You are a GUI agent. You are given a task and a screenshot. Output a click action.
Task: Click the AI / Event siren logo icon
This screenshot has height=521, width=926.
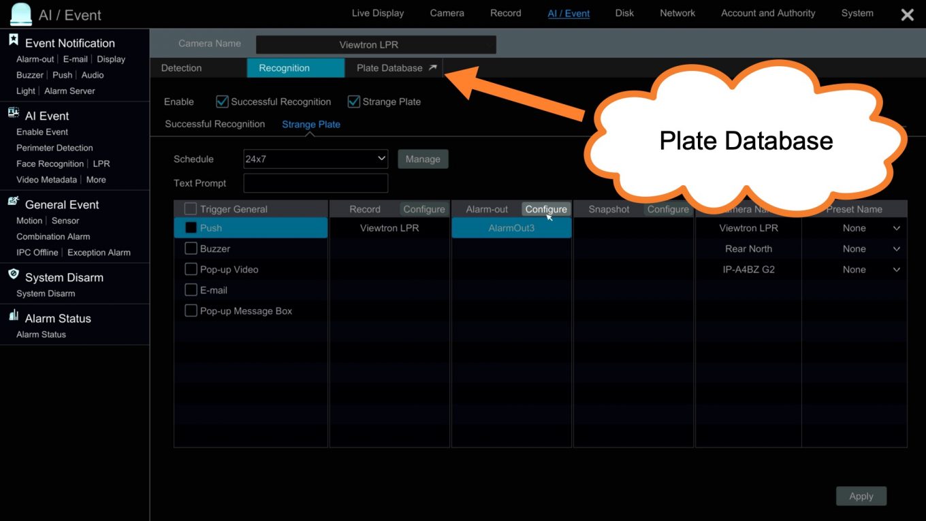[21, 14]
